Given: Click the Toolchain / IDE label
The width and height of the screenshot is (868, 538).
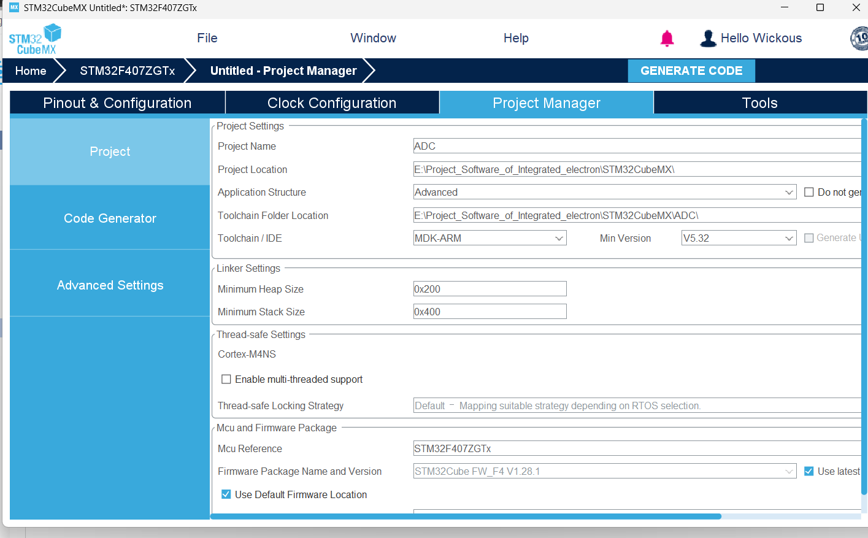Looking at the screenshot, I should click(x=250, y=238).
